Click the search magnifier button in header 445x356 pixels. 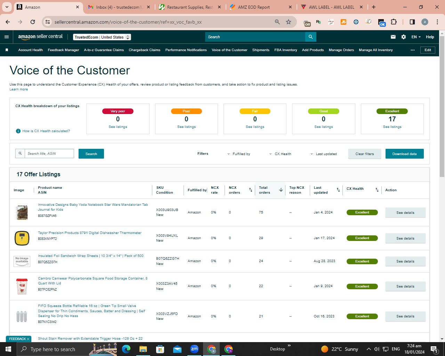point(311,37)
